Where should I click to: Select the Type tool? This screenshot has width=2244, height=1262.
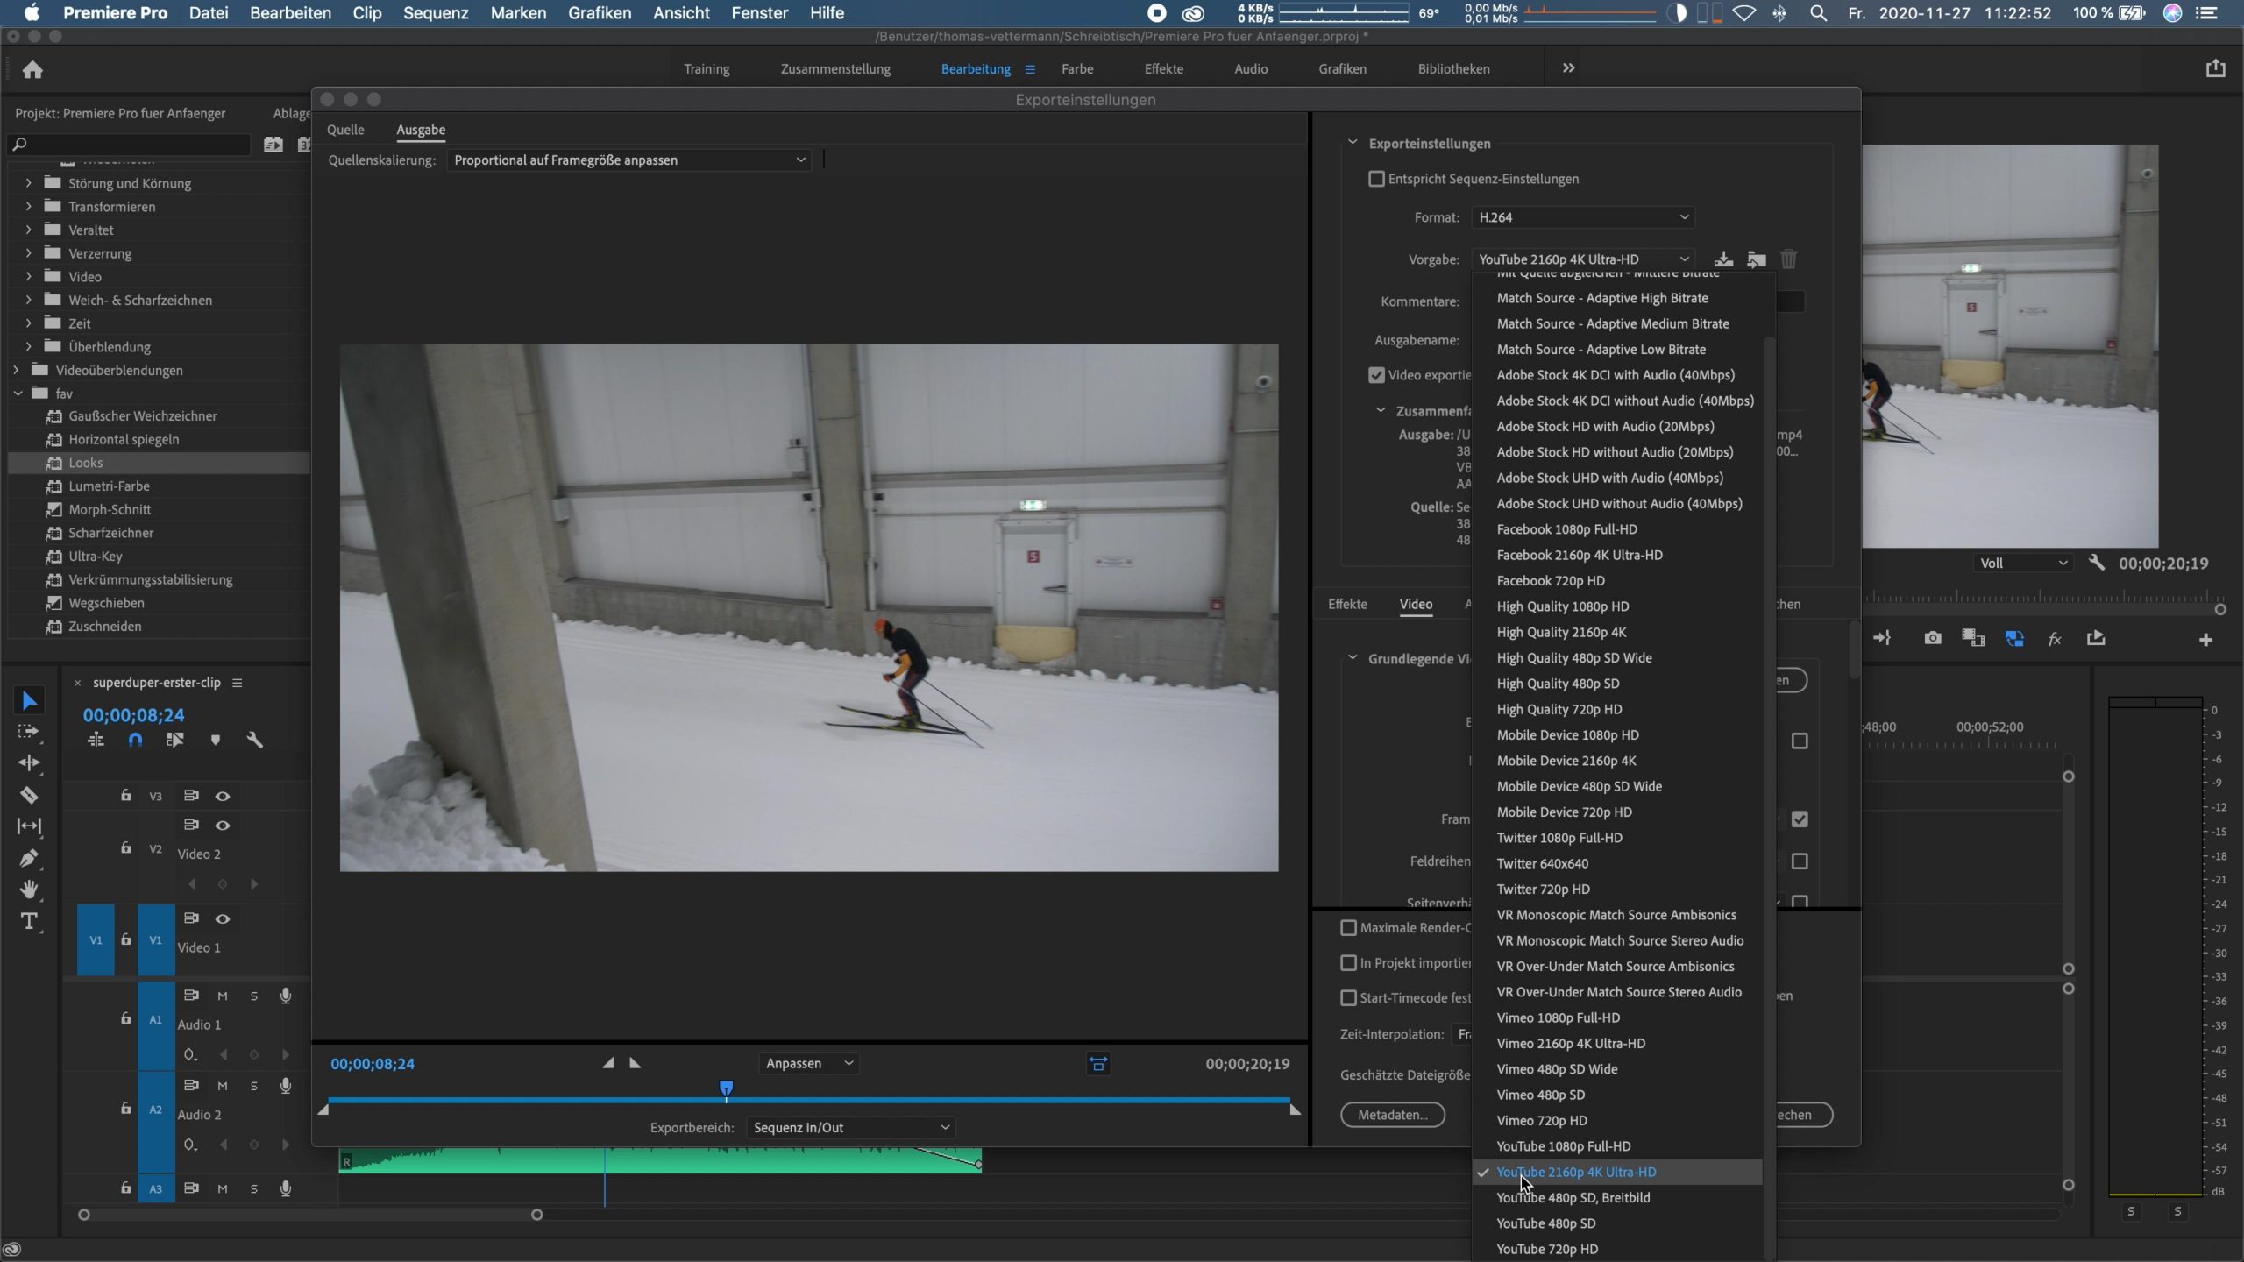[x=29, y=921]
